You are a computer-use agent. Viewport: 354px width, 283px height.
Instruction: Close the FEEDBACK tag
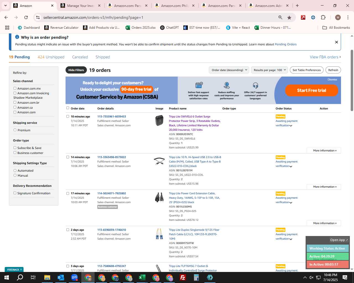click(x=21, y=270)
